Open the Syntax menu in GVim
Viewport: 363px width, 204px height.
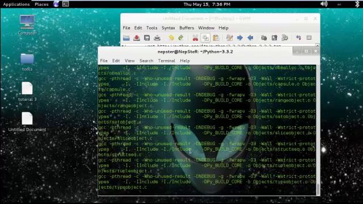click(x=168, y=28)
